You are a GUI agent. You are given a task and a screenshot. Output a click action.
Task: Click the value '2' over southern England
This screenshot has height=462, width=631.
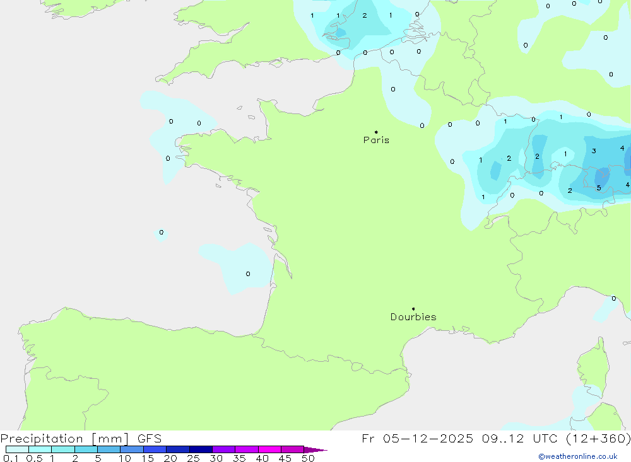coord(365,15)
